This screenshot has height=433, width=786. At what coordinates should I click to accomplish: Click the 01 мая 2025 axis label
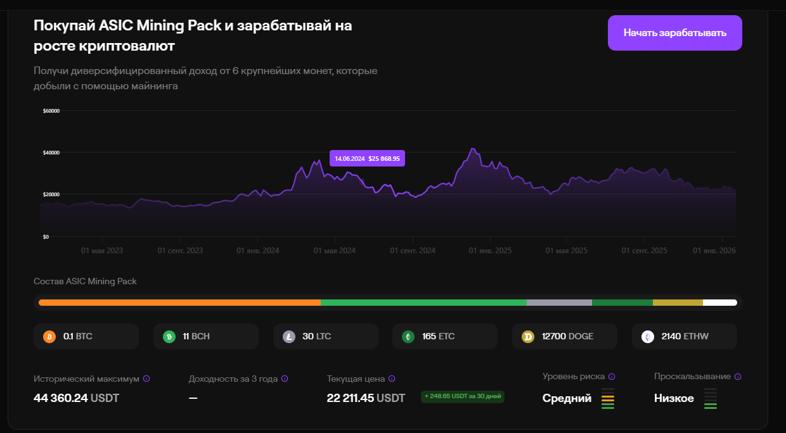click(567, 251)
